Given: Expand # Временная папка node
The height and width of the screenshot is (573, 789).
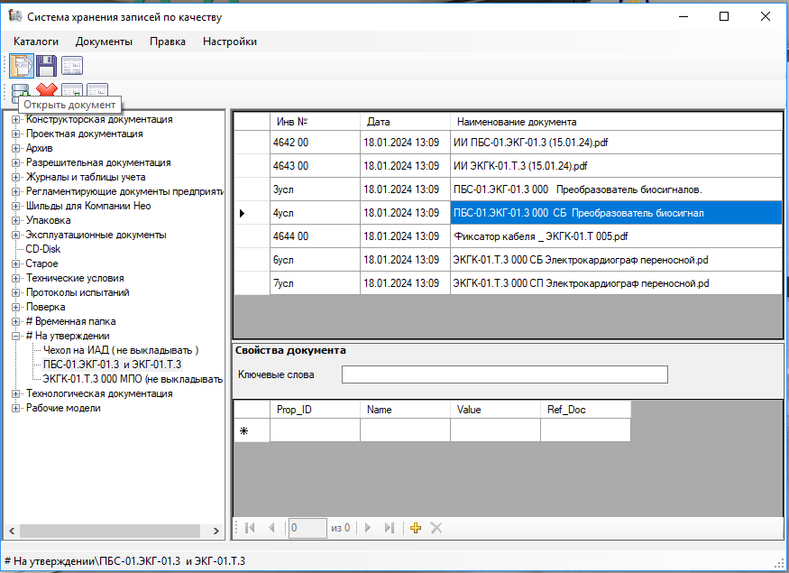Looking at the screenshot, I should [x=16, y=322].
